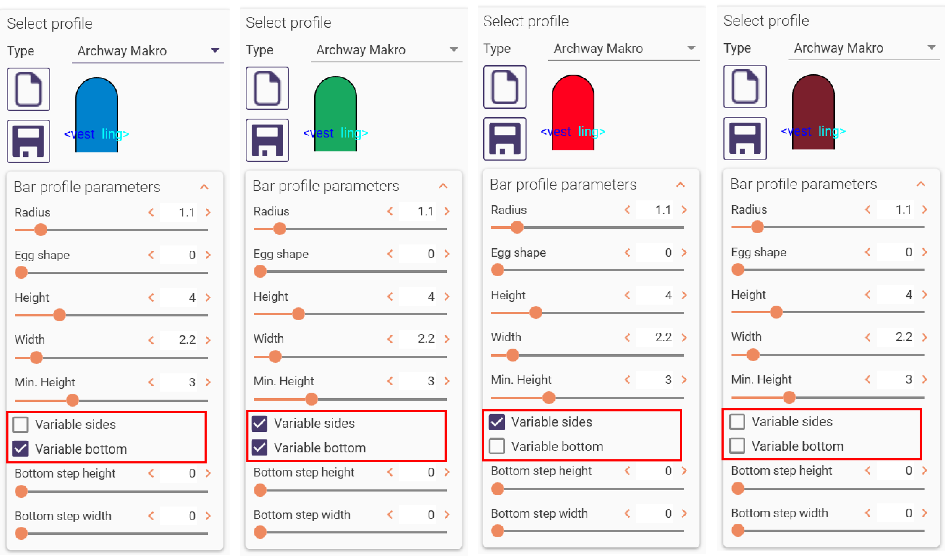Click the save disk icon beside the blue archway
This screenshot has width=945, height=556.
click(x=29, y=141)
